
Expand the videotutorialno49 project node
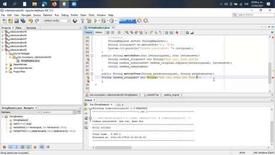pyautogui.click(x=3, y=46)
